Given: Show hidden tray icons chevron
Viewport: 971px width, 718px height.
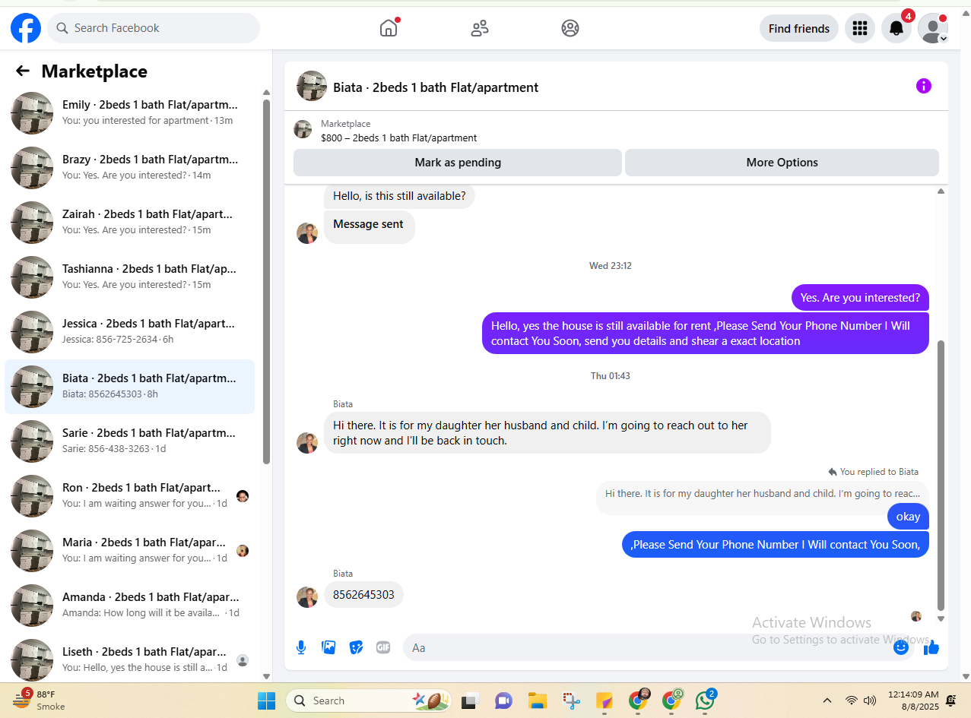Looking at the screenshot, I should [x=827, y=701].
